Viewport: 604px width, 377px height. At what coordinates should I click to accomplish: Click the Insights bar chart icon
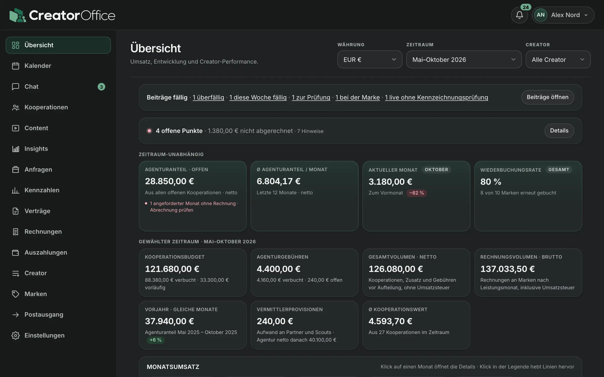coord(16,149)
